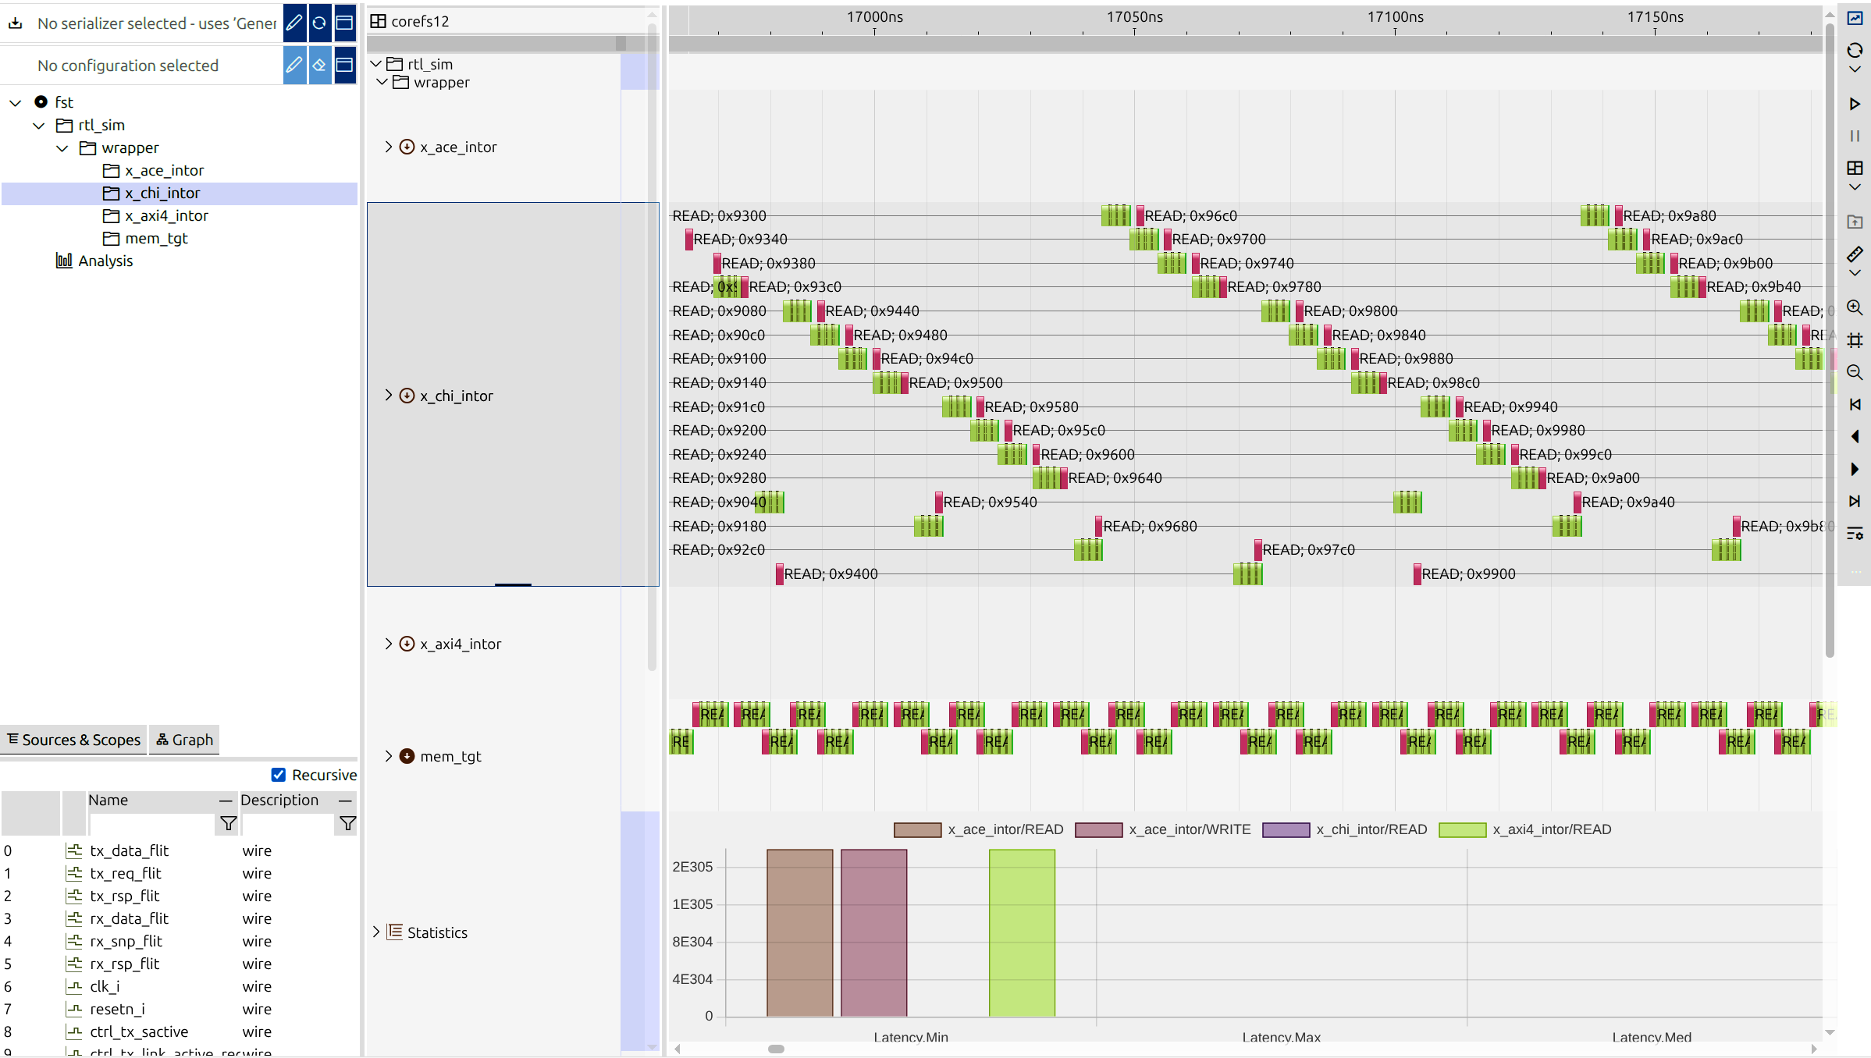Click the serializer edit pencil icon
This screenshot has height=1058, width=1871.
pos(294,23)
